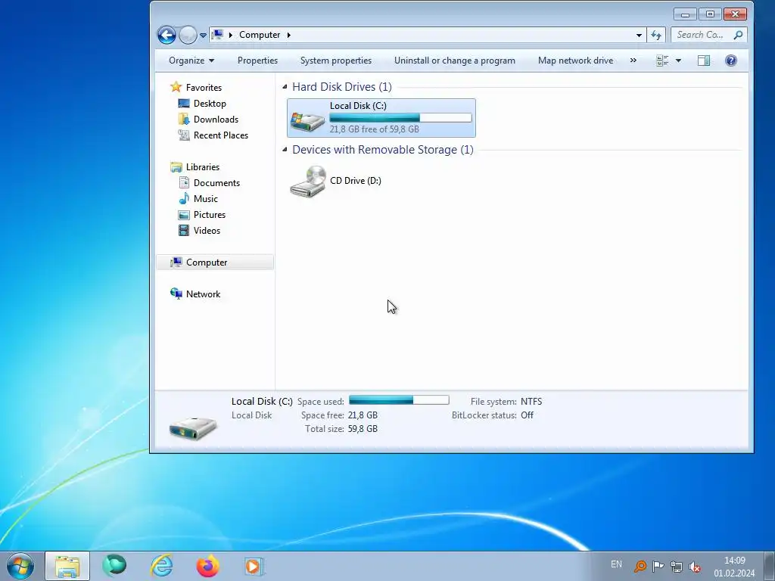Click the EN language indicator

pos(616,564)
